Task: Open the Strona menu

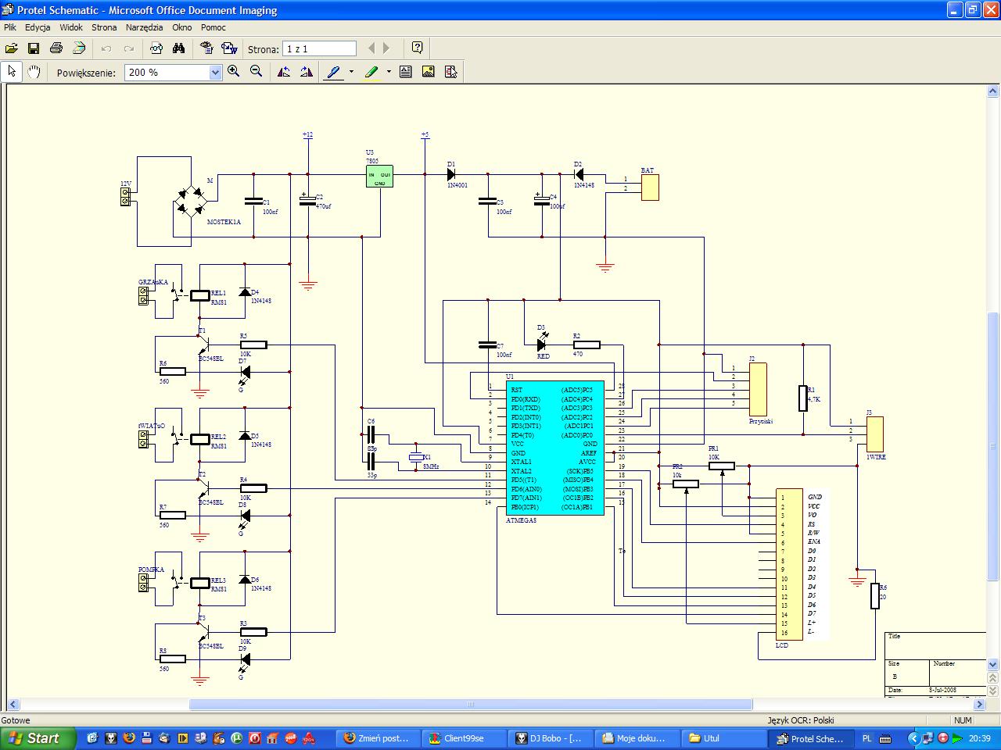Action: (104, 27)
